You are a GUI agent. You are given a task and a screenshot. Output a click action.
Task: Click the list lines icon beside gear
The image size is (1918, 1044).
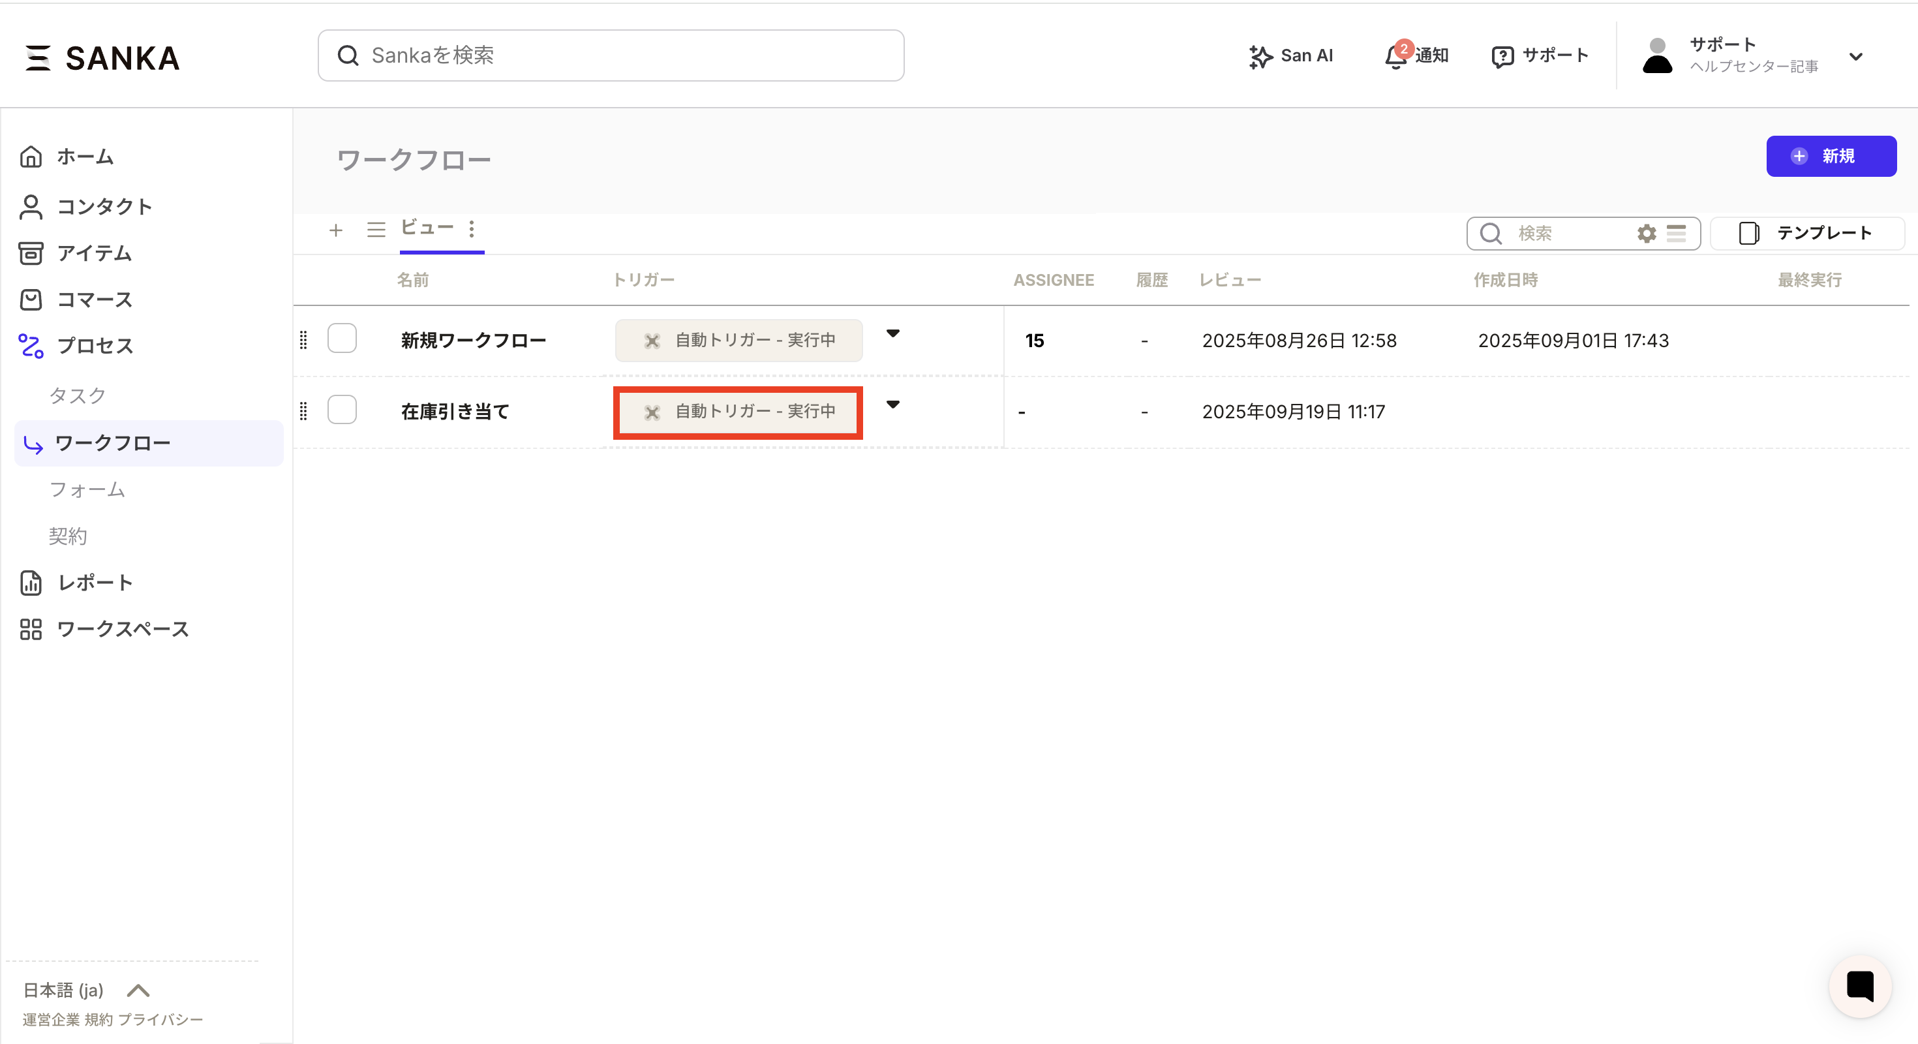[1676, 234]
